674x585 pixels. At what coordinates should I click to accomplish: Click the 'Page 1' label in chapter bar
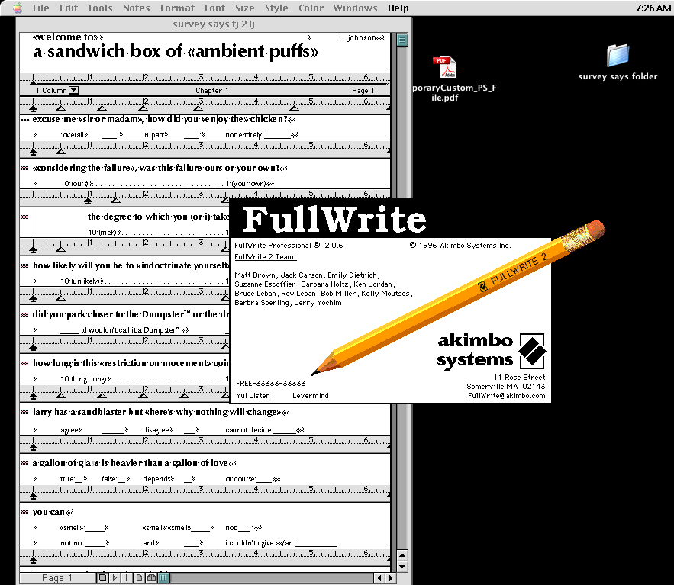point(363,90)
